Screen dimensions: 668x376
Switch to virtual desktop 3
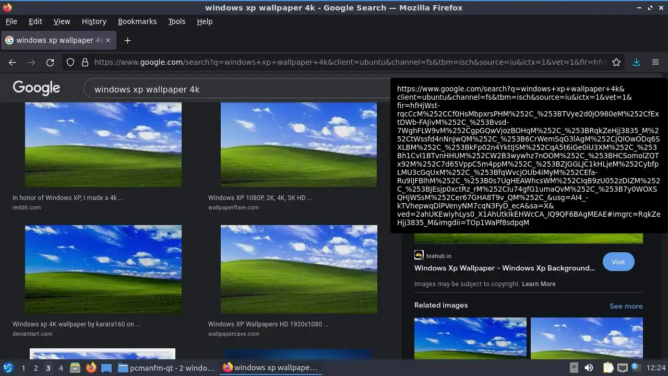pyautogui.click(x=48, y=368)
